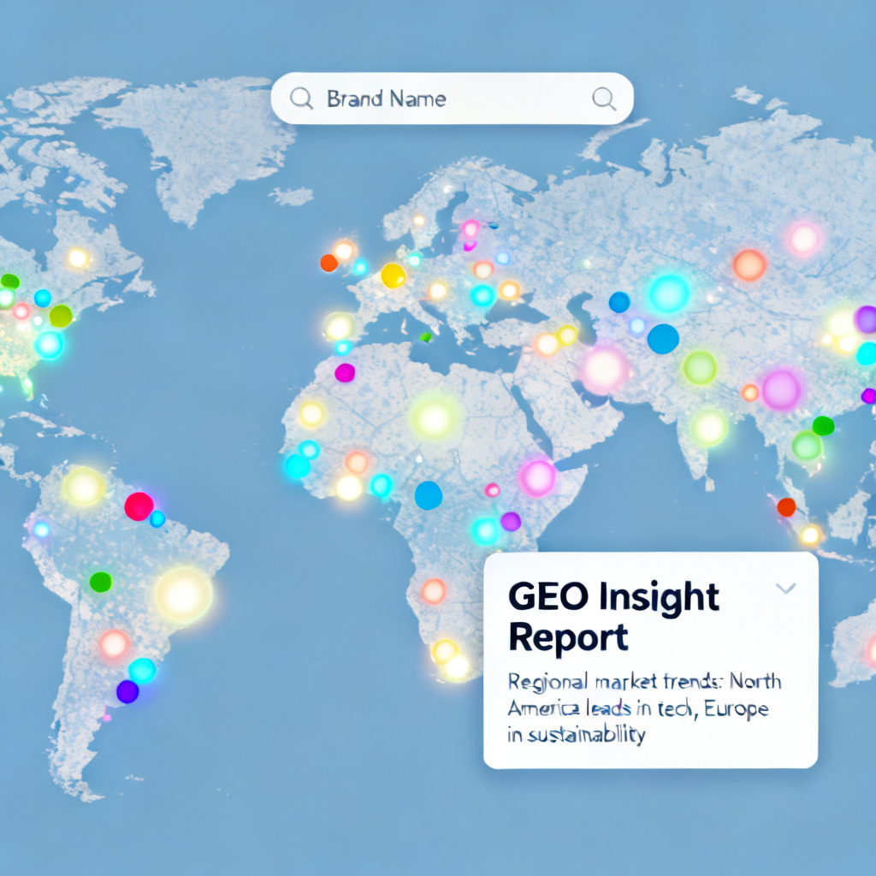Click the red-pink marker in northern South America

tap(139, 506)
